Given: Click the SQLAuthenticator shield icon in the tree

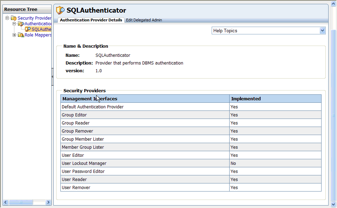Looking at the screenshot, I should point(28,29).
